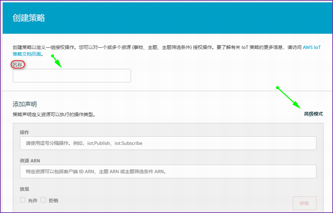Click the green arrow pointing at name field
Image resolution: width=333 pixels, height=213 pixels.
(x=57, y=61)
